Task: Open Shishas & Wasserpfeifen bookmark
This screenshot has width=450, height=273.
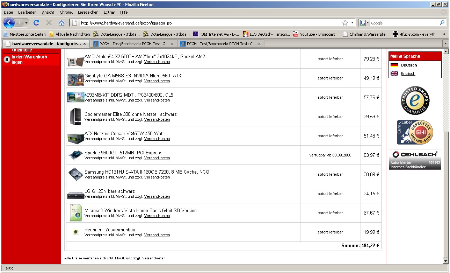Action: click(366, 34)
